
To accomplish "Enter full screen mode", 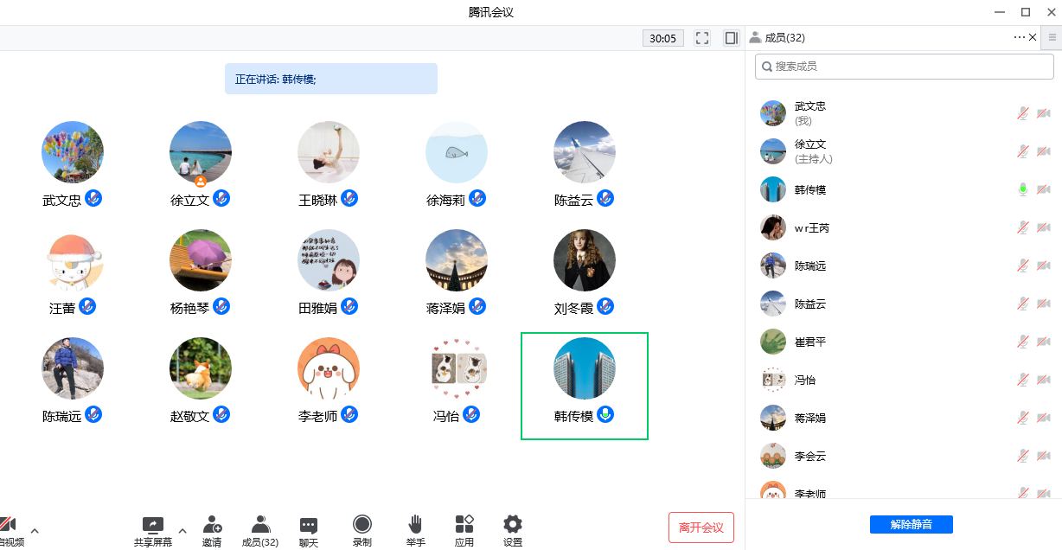I will (x=702, y=38).
